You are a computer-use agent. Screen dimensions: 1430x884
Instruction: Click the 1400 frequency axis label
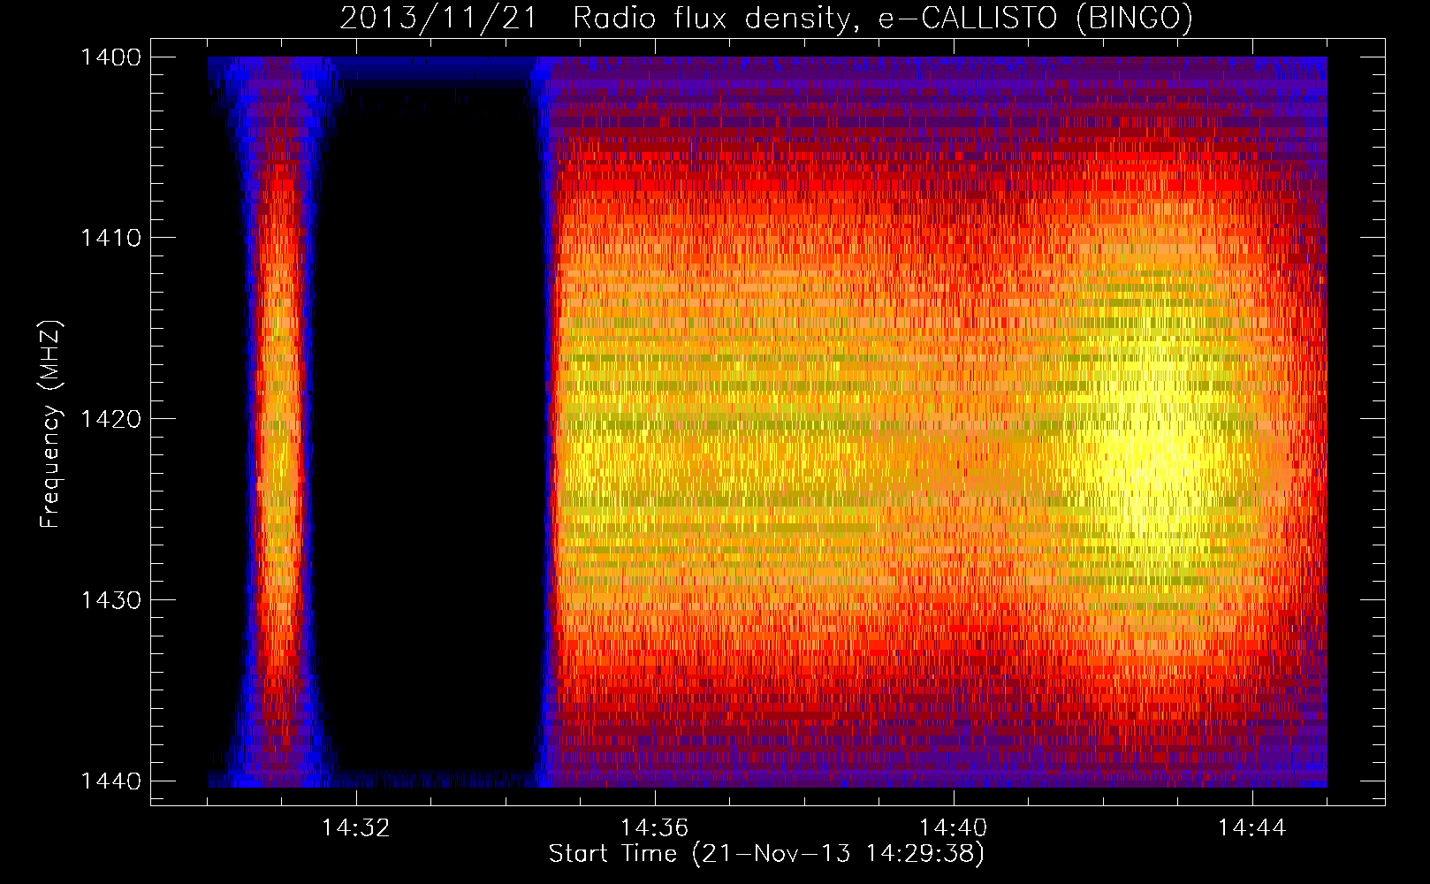[x=110, y=57]
